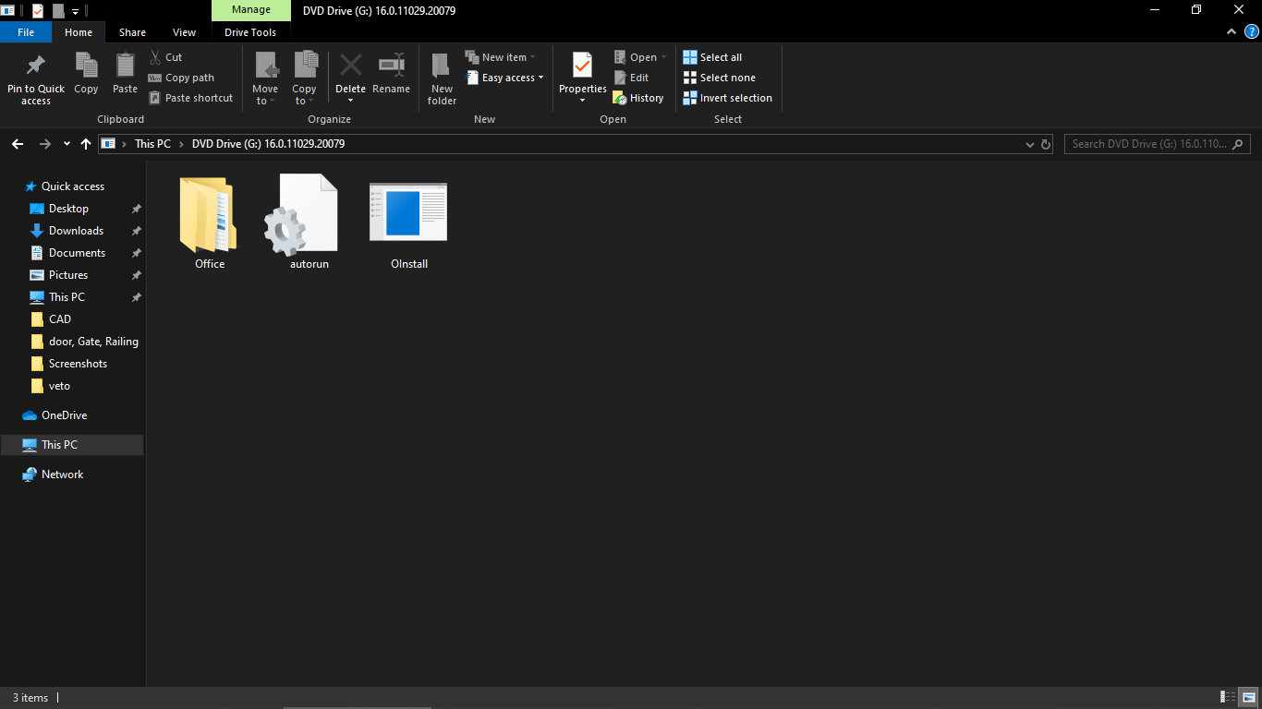Image resolution: width=1262 pixels, height=709 pixels.
Task: Select the Cut command
Action: point(166,57)
